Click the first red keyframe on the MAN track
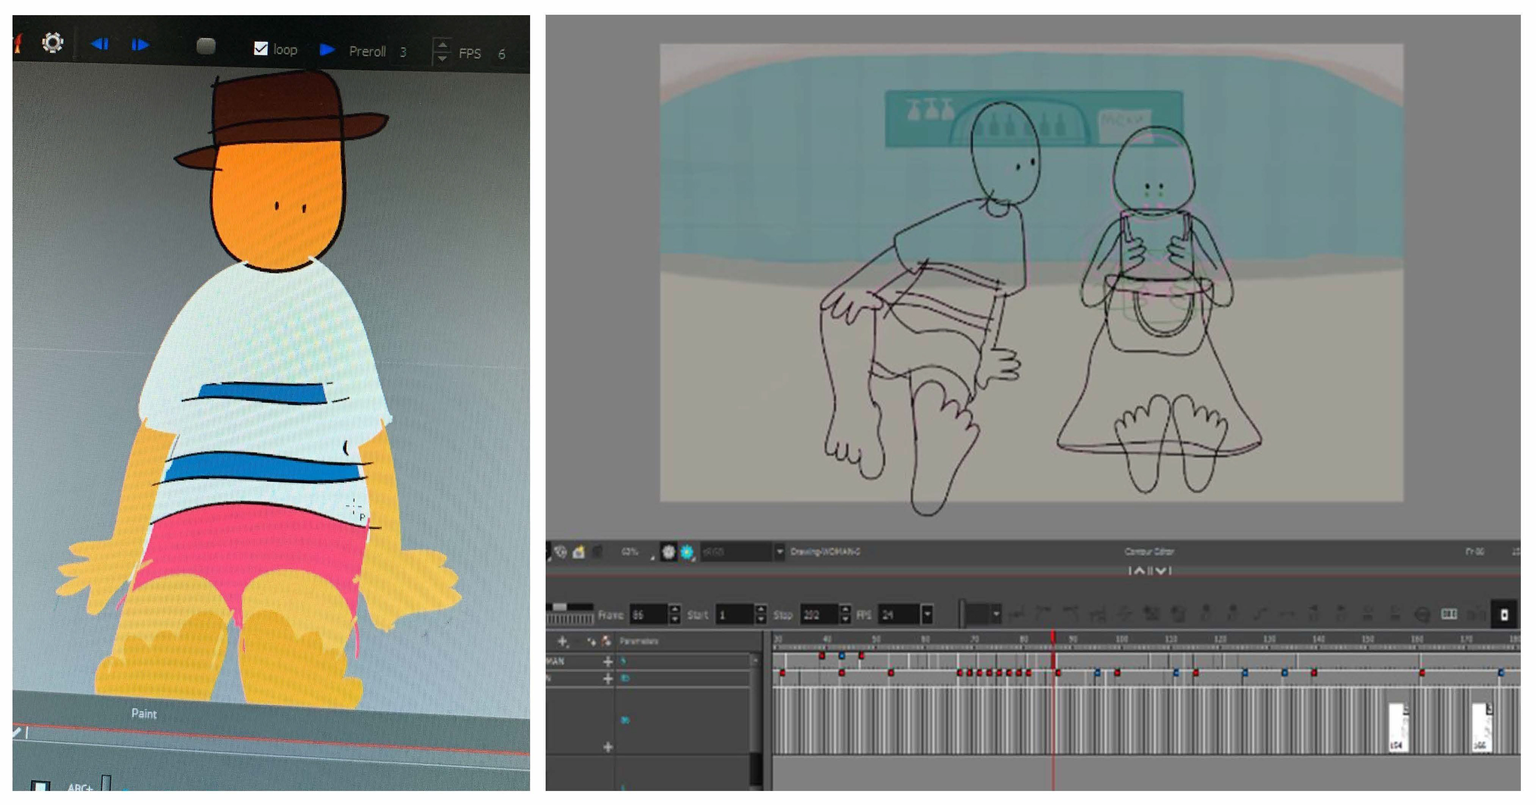Viewport: 1536px width, 805px height. pos(822,656)
